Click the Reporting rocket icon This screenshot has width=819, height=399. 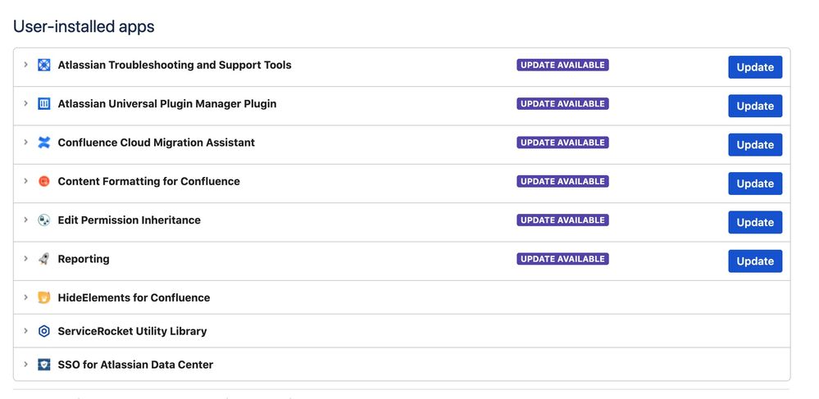[44, 259]
